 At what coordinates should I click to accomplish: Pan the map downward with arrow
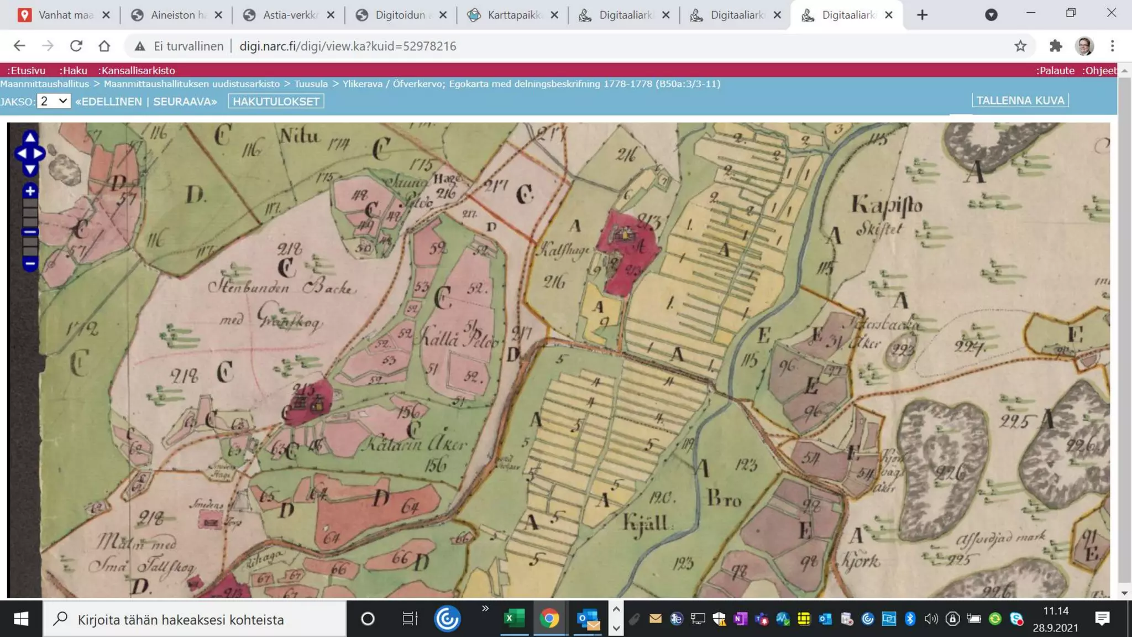[30, 169]
